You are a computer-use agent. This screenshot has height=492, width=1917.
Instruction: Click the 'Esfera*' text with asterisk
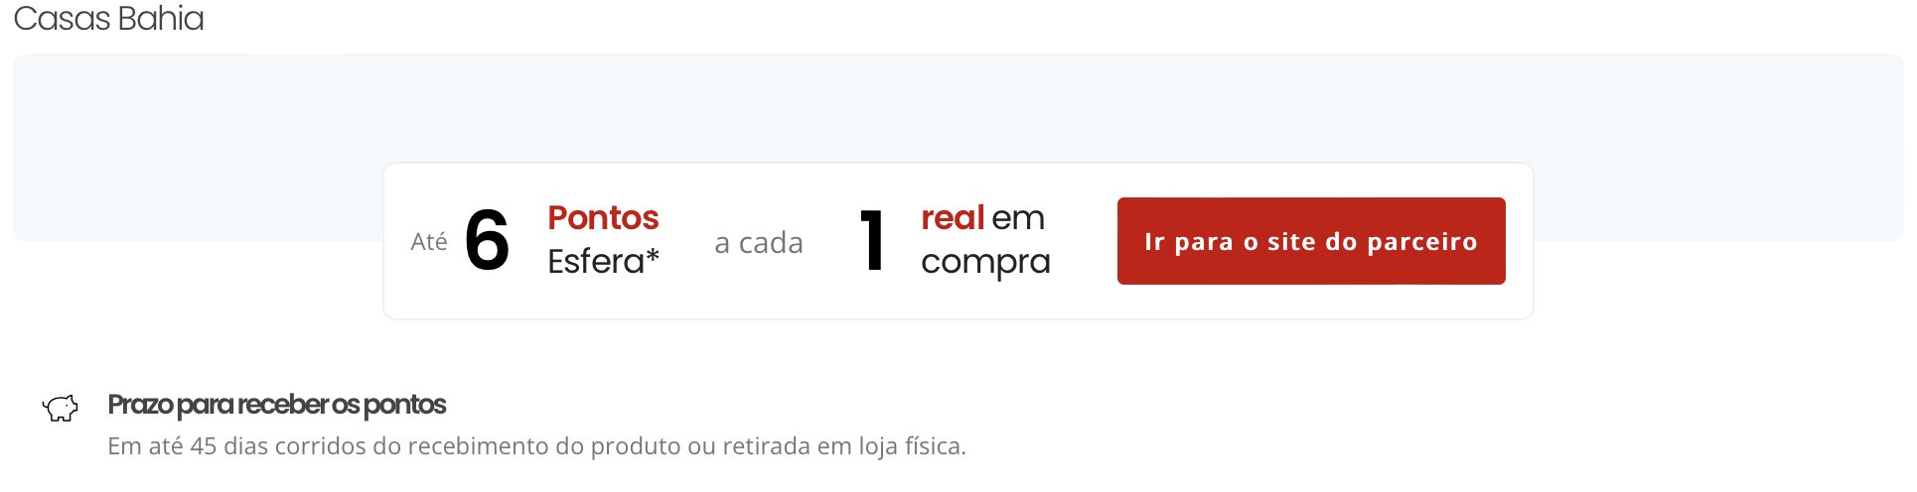coord(603,262)
